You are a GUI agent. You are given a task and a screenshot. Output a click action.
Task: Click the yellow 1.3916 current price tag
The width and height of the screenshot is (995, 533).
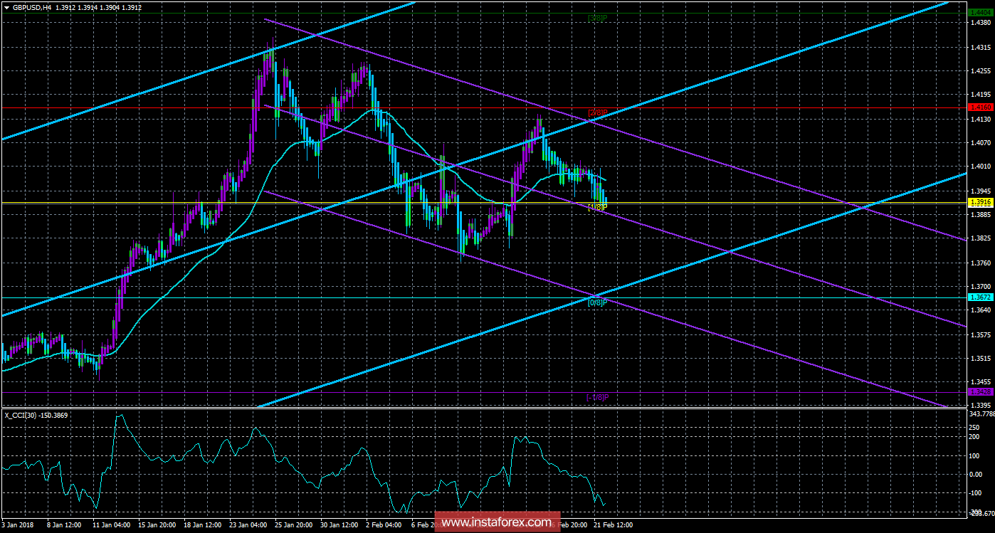[x=981, y=203]
